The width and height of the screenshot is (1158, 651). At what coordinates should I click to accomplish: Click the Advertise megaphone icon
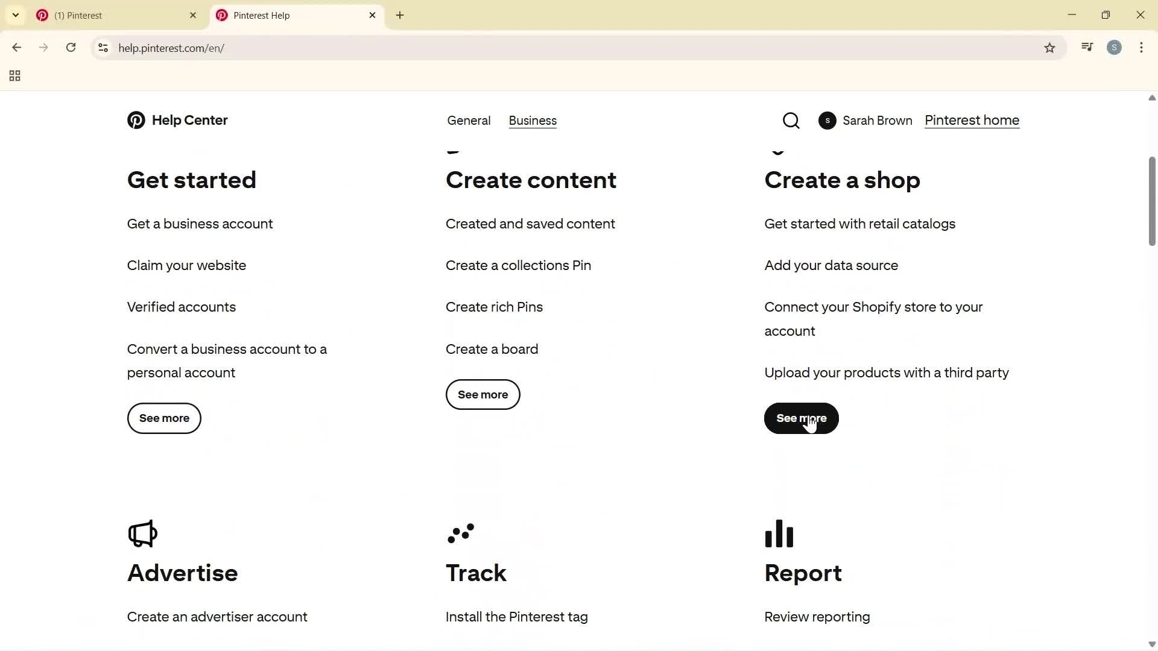pos(142,533)
